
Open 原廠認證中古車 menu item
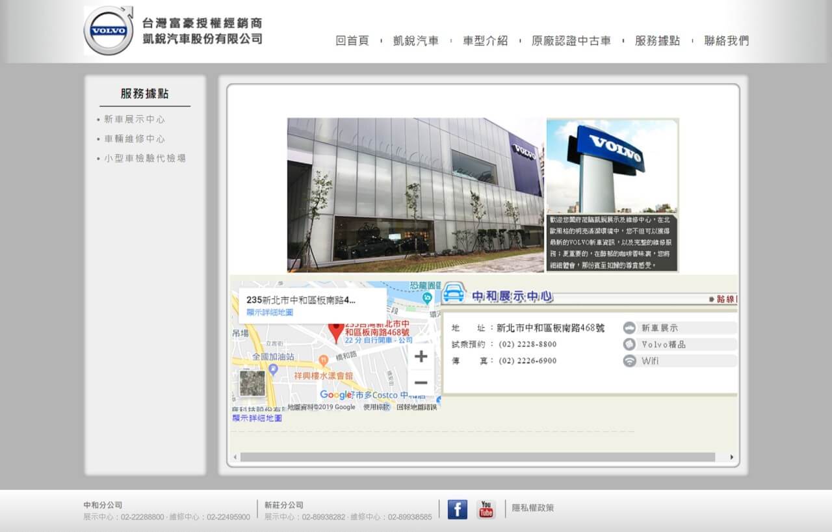pos(571,40)
